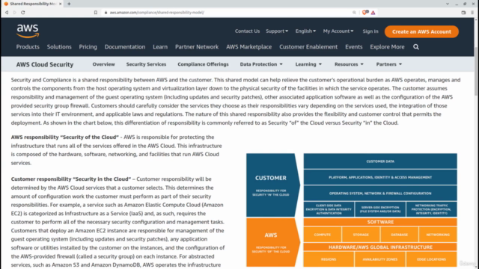Image resolution: width=479 pixels, height=269 pixels.
Task: Click the shared responsibility diagram image
Action: pyautogui.click(x=352, y=210)
